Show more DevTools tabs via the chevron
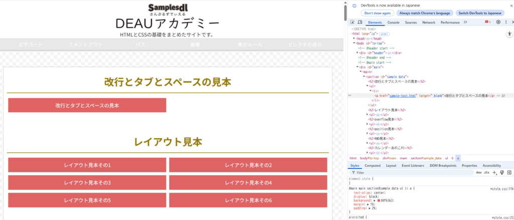The height and width of the screenshot is (220, 514). pos(465,23)
